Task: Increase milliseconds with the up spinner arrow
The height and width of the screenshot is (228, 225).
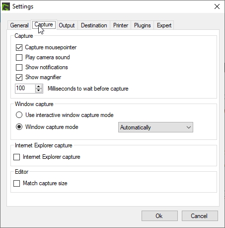Action: pos(39,87)
